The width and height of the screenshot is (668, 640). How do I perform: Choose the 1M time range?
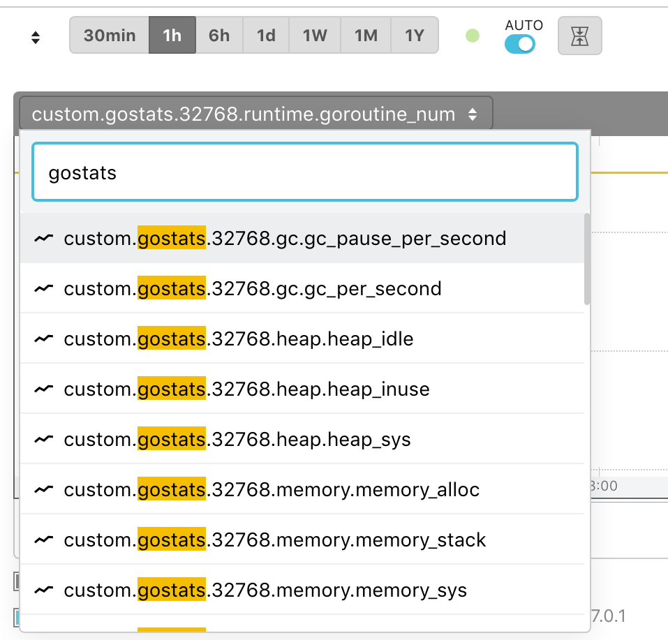pos(366,36)
